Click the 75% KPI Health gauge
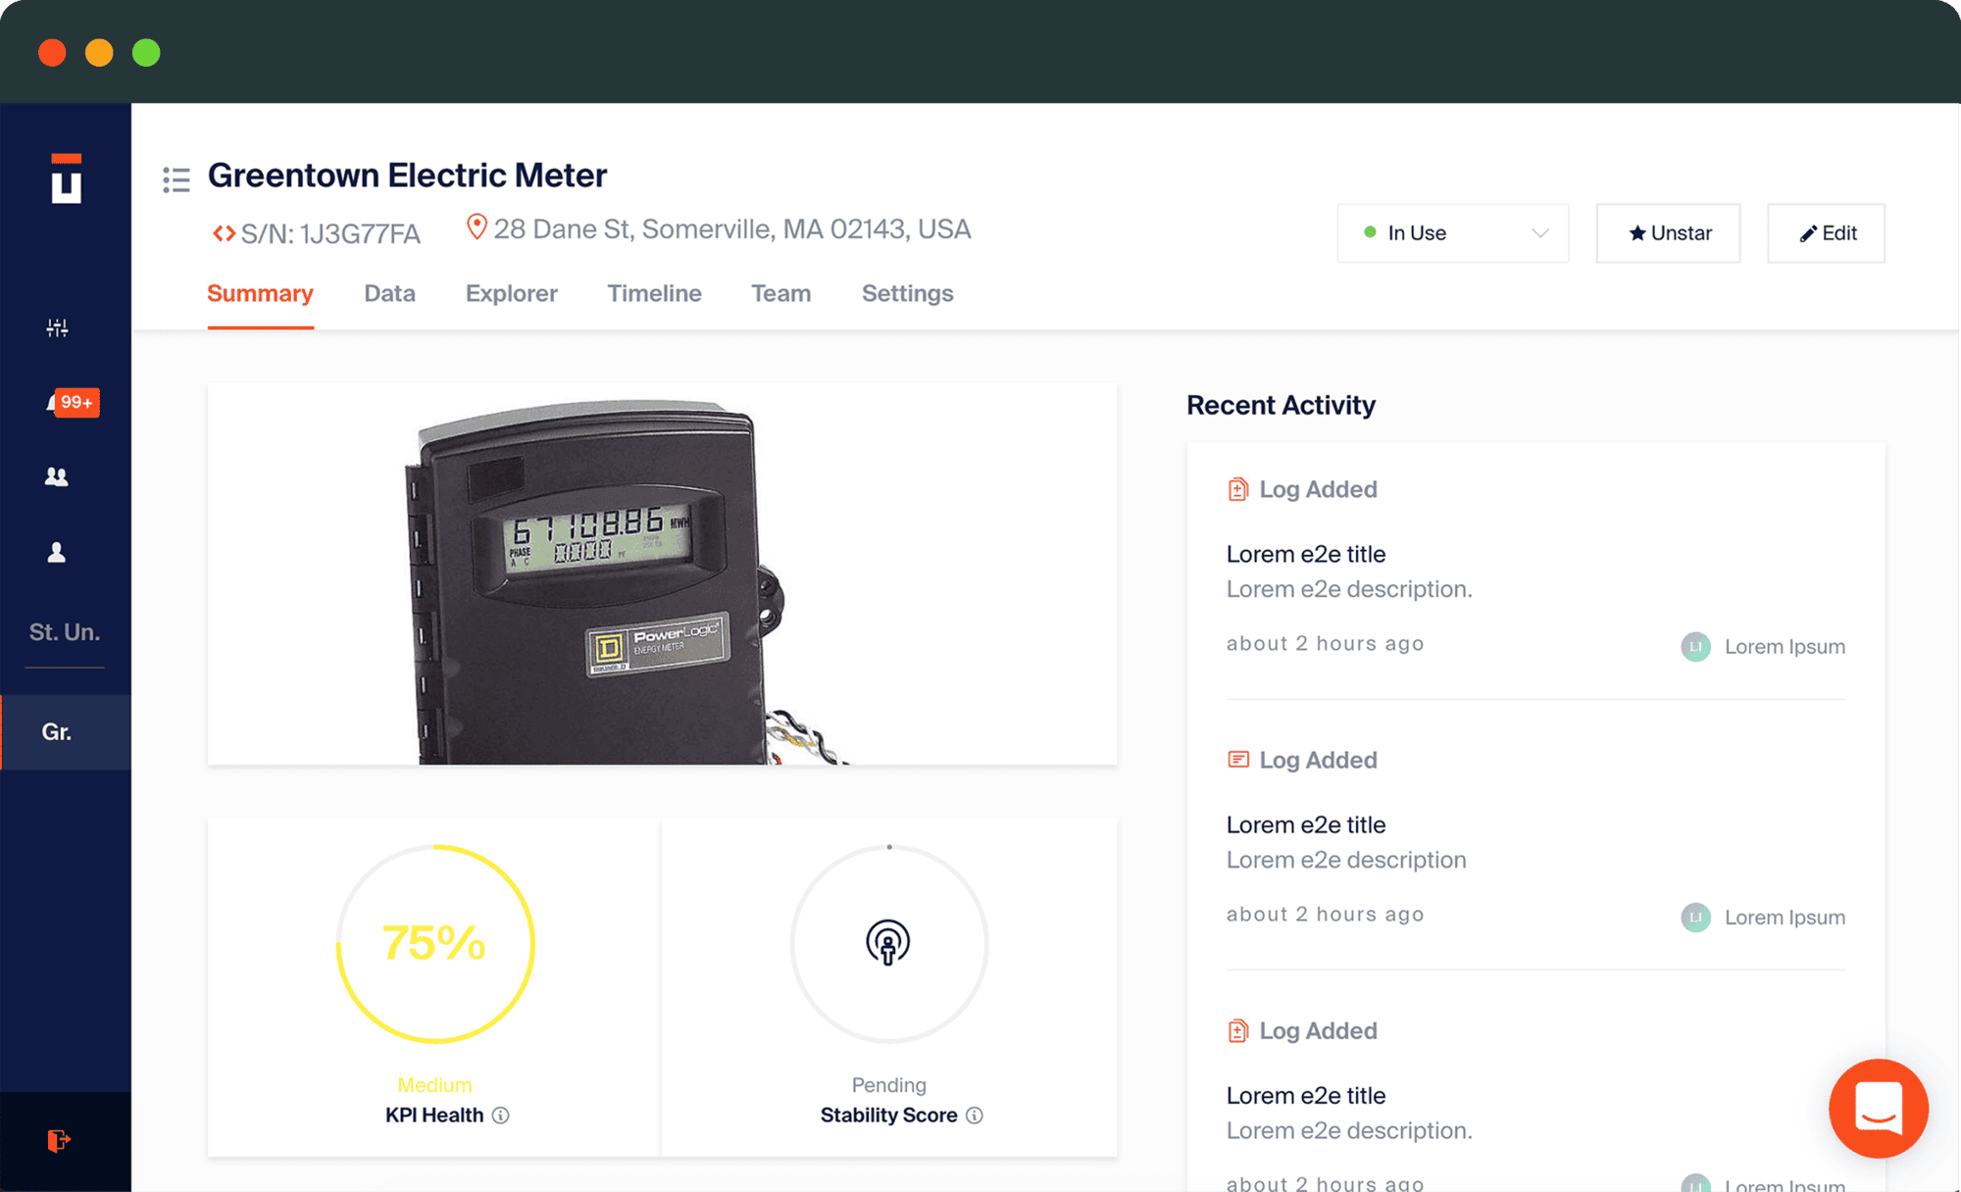This screenshot has width=1961, height=1192. pos(435,944)
